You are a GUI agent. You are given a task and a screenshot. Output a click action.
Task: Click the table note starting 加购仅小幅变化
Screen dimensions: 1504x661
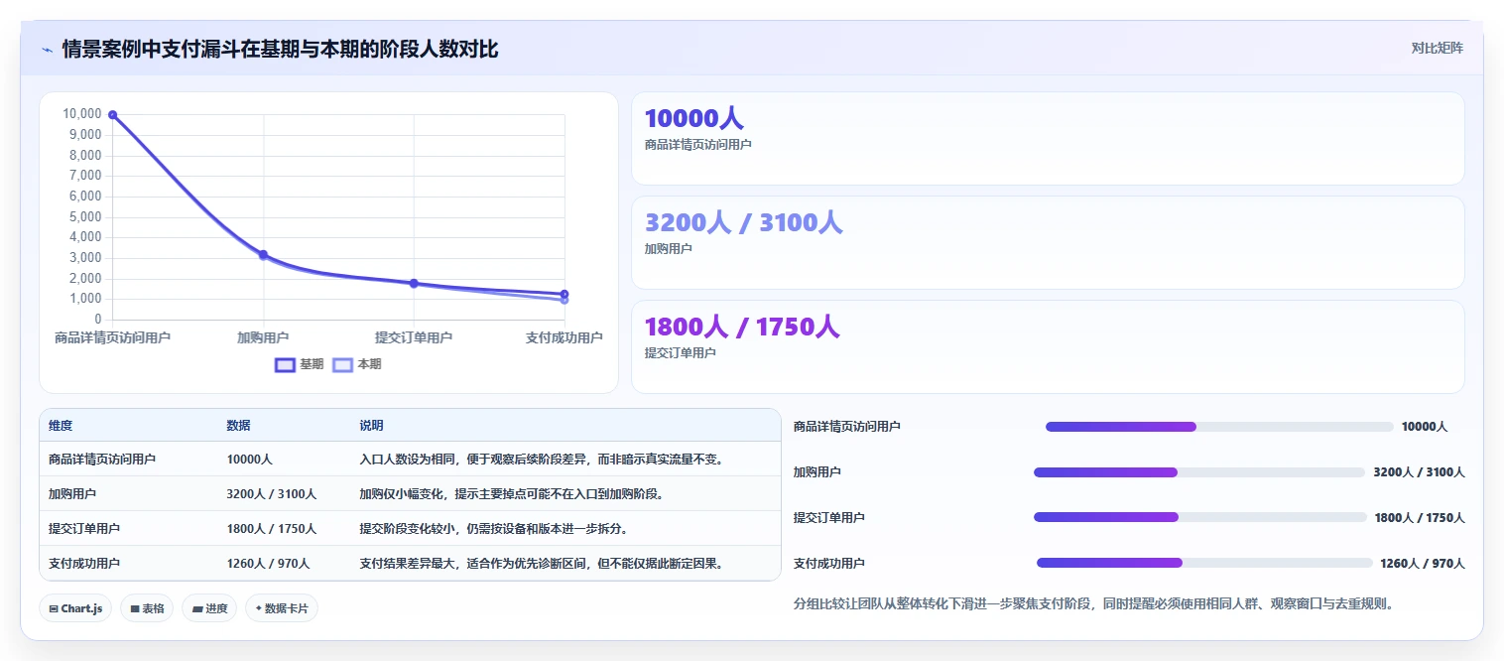click(511, 493)
